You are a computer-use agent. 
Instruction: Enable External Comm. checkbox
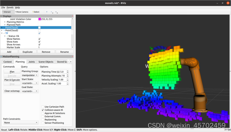click(x=43, y=116)
